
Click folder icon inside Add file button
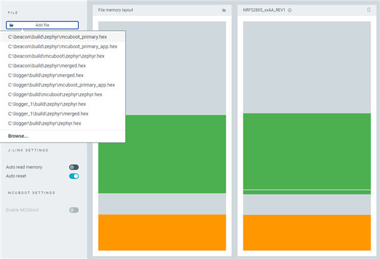pyautogui.click(x=11, y=25)
